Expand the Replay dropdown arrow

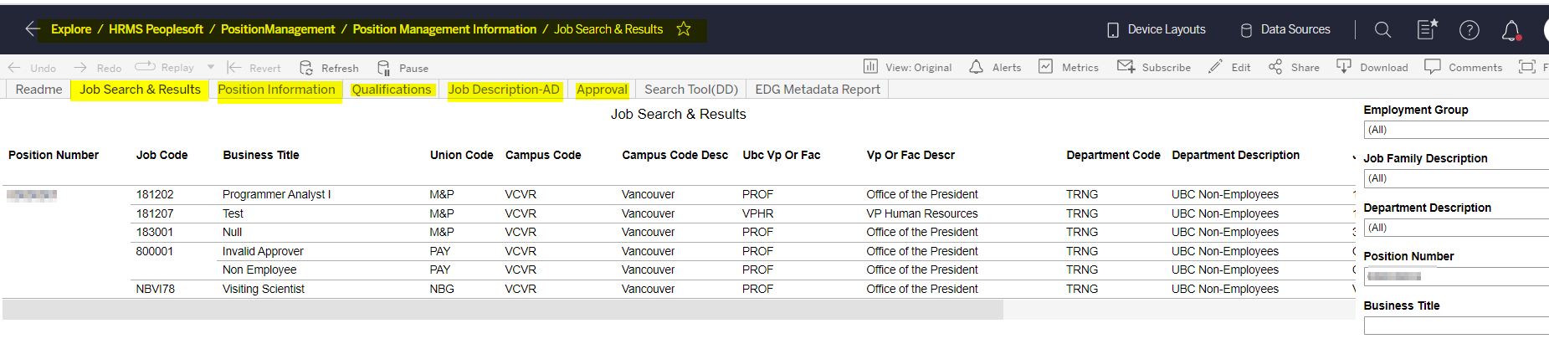pyautogui.click(x=211, y=67)
